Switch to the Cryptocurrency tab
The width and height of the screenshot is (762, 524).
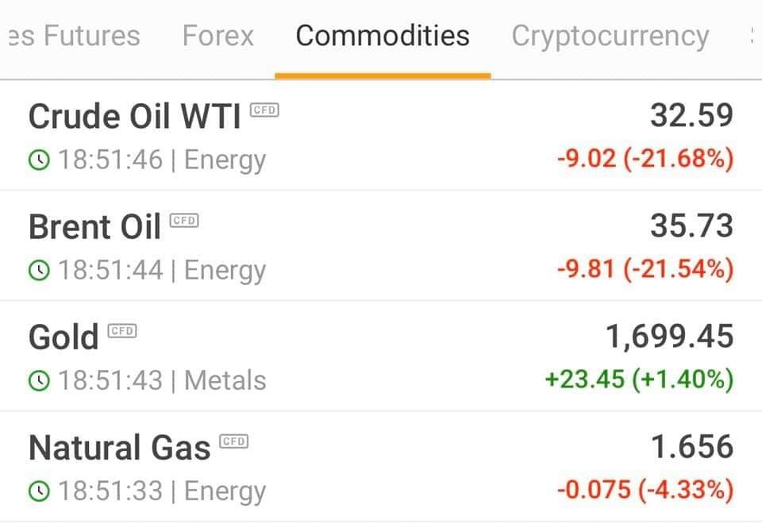coord(610,37)
